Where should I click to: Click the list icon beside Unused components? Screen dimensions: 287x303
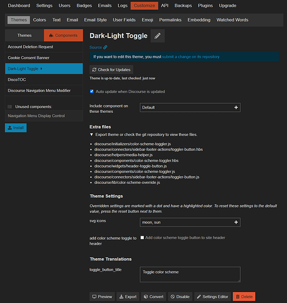[10, 107]
